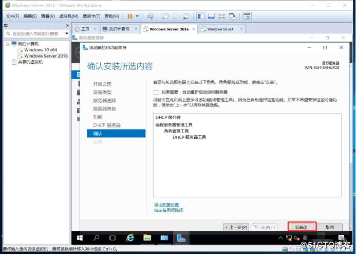Click the take snapshot icon
This screenshot has width=356, height=254.
tap(165, 16)
